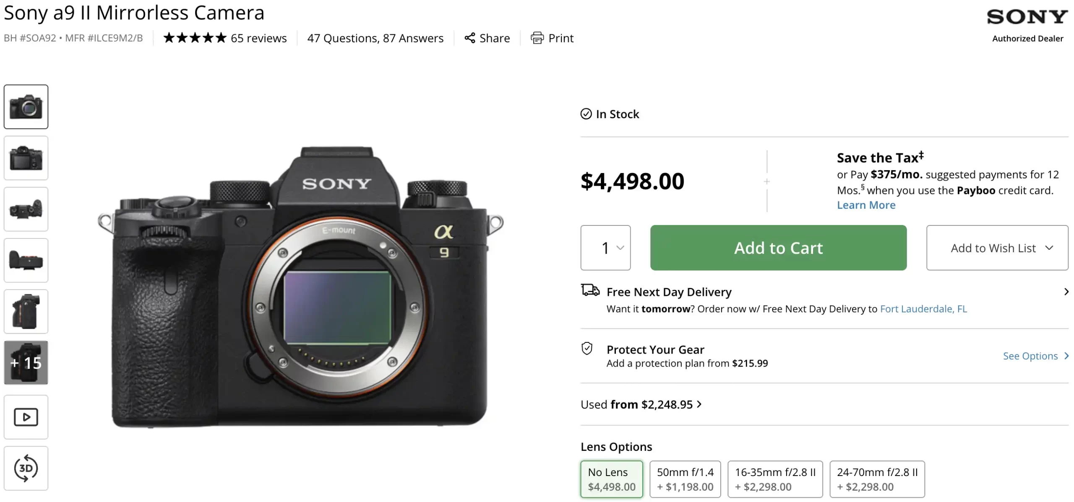
Task: Follow the Learn More Payboo link
Action: click(x=866, y=205)
